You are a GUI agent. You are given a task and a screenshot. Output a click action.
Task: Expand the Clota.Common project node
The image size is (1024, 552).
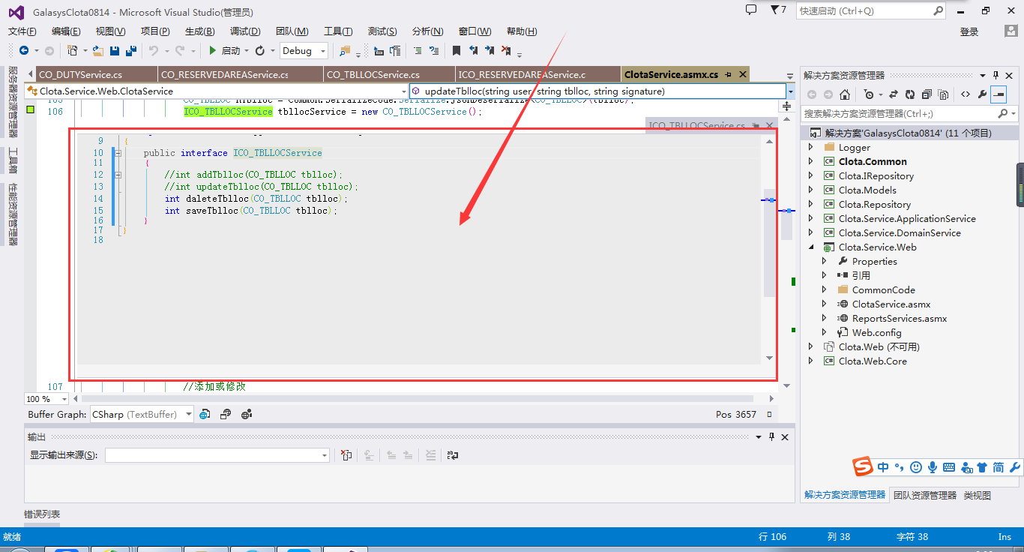(x=810, y=162)
